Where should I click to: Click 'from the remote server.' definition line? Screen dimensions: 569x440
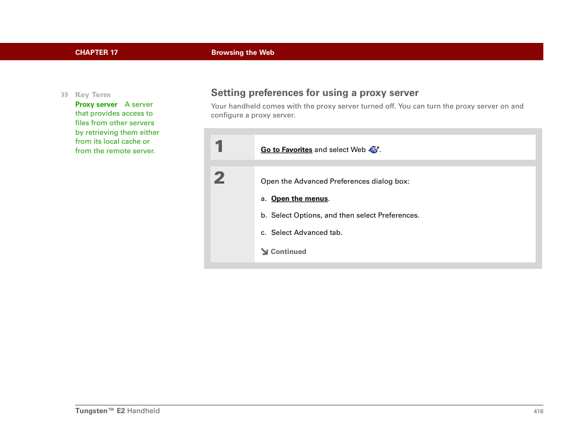(x=115, y=151)
